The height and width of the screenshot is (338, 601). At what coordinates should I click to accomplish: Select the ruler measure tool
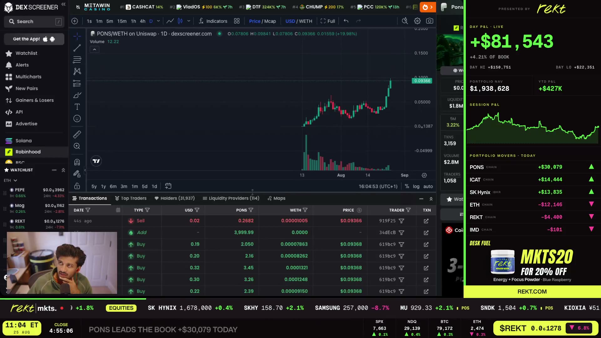tap(77, 134)
